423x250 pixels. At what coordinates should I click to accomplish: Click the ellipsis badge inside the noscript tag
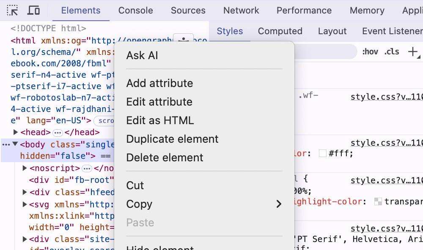(87, 168)
